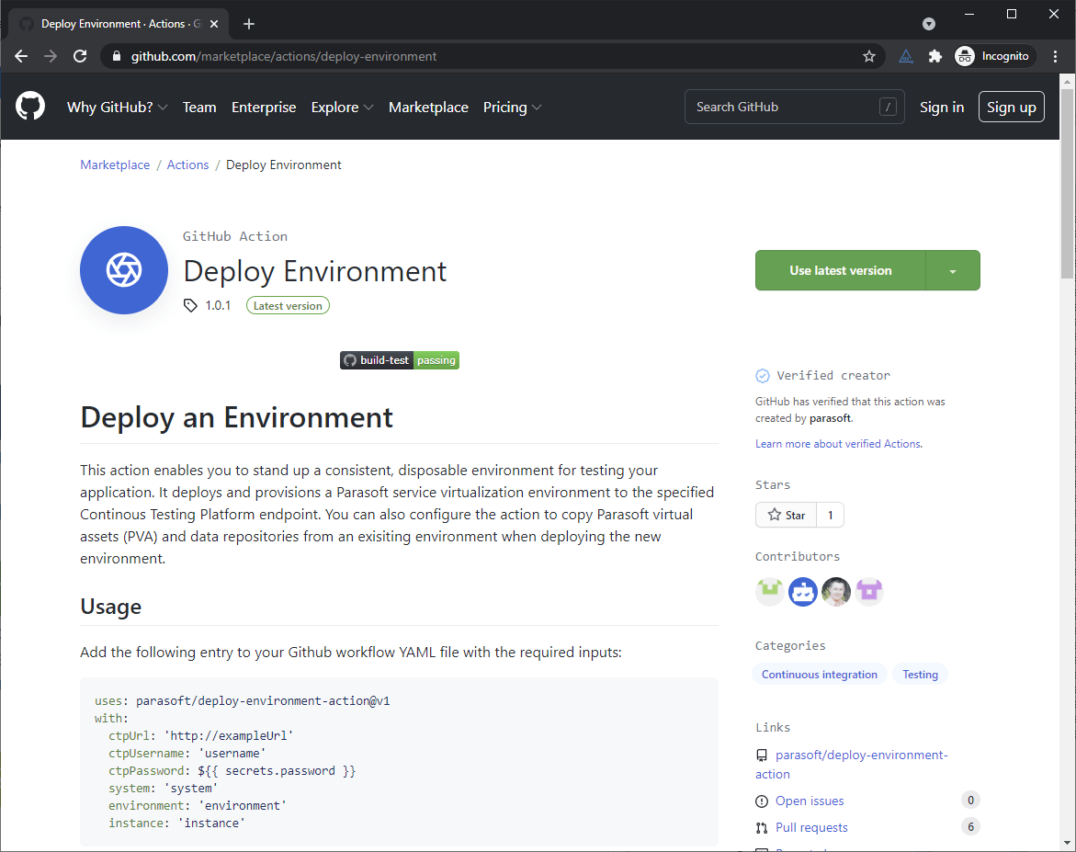Go to Marketplace in the top navigation
1076x852 pixels.
click(428, 108)
